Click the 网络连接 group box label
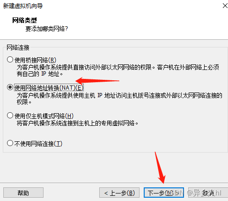 (x=18, y=47)
